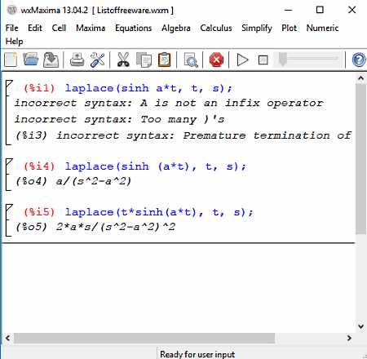Viewport: 367px width, 359px height.
Task: Click the vertical scrollbar down arrow
Action: (x=361, y=326)
